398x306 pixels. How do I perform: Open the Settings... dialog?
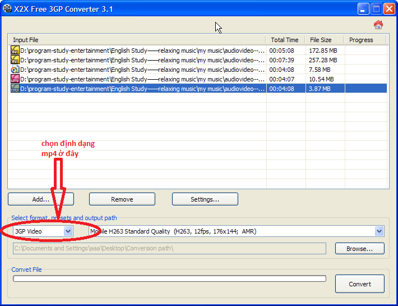click(x=205, y=199)
